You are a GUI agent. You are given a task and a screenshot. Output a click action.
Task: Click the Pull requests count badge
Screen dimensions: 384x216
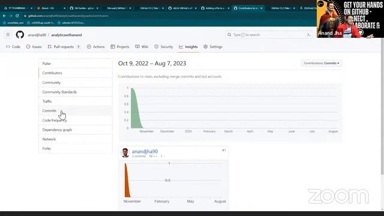pyautogui.click(x=79, y=47)
